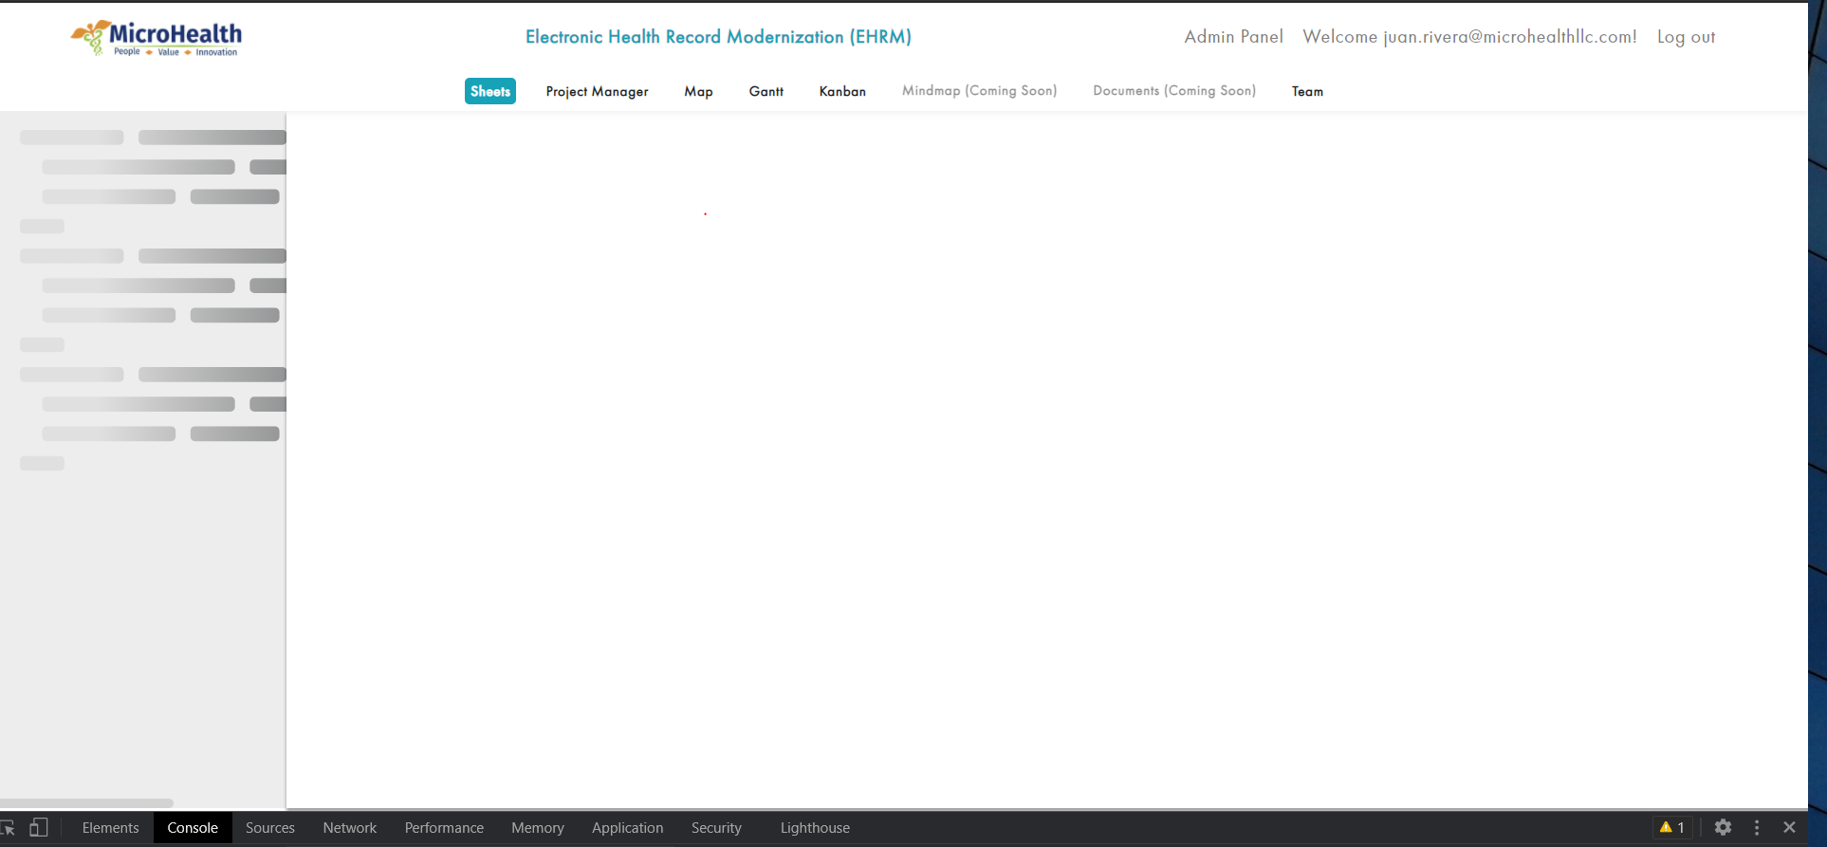Image resolution: width=1827 pixels, height=847 pixels.
Task: Open the Performance tab in DevTools
Action: coord(444,828)
